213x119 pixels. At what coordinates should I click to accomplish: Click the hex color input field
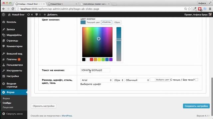(x=106, y=22)
